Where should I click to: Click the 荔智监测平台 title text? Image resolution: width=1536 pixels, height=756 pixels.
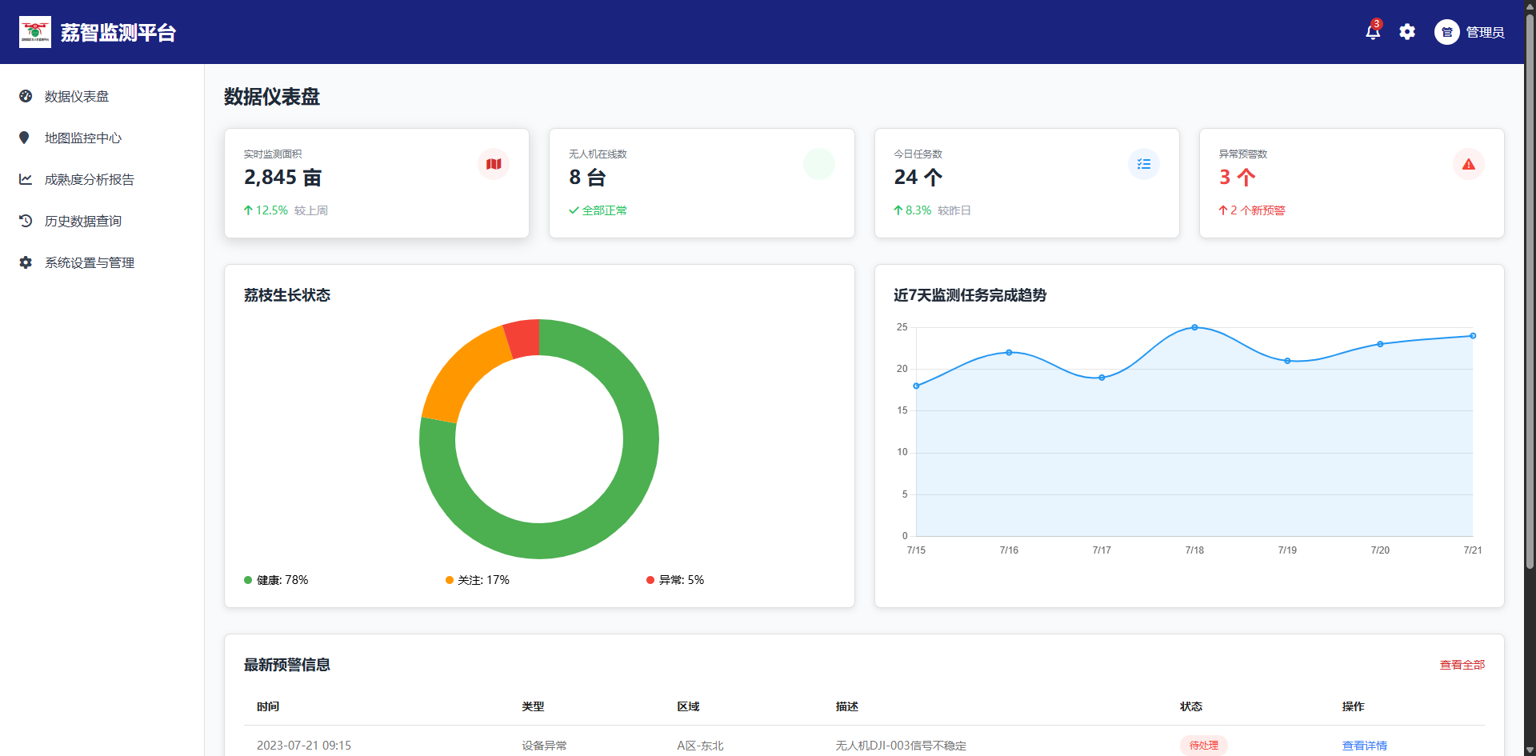118,33
